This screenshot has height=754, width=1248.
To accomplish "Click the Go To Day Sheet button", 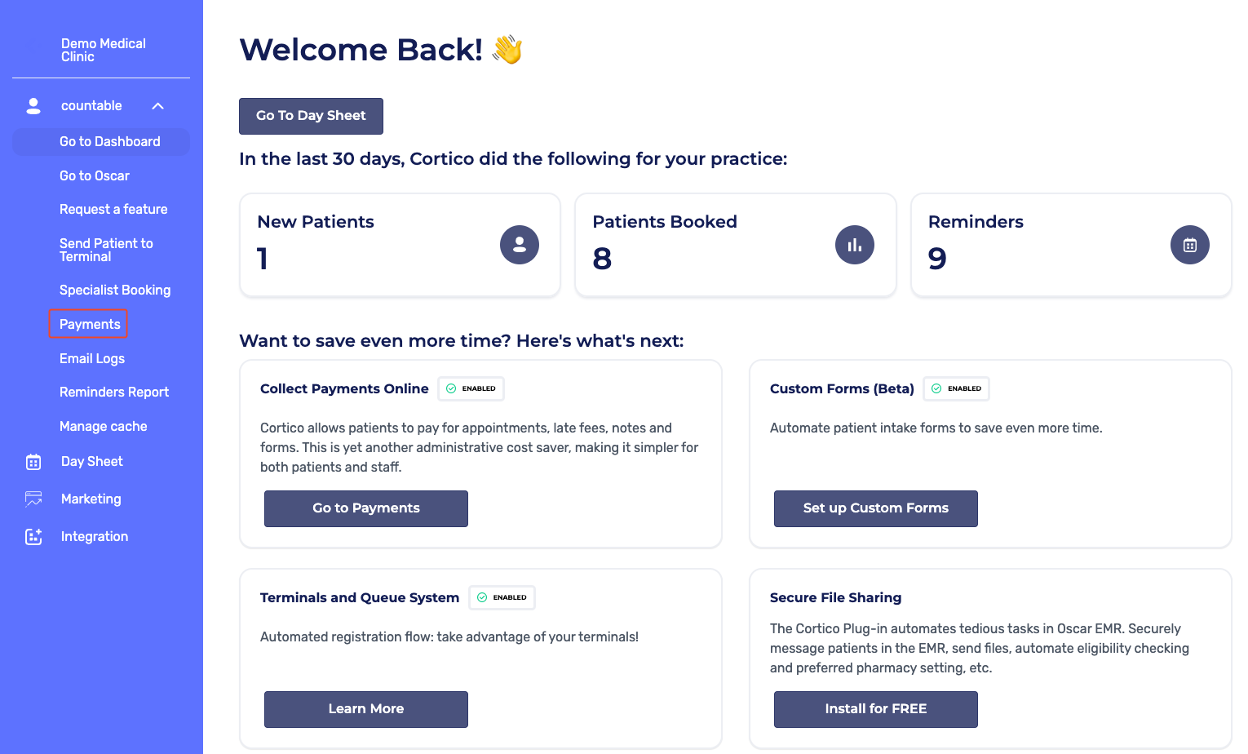I will (x=311, y=116).
